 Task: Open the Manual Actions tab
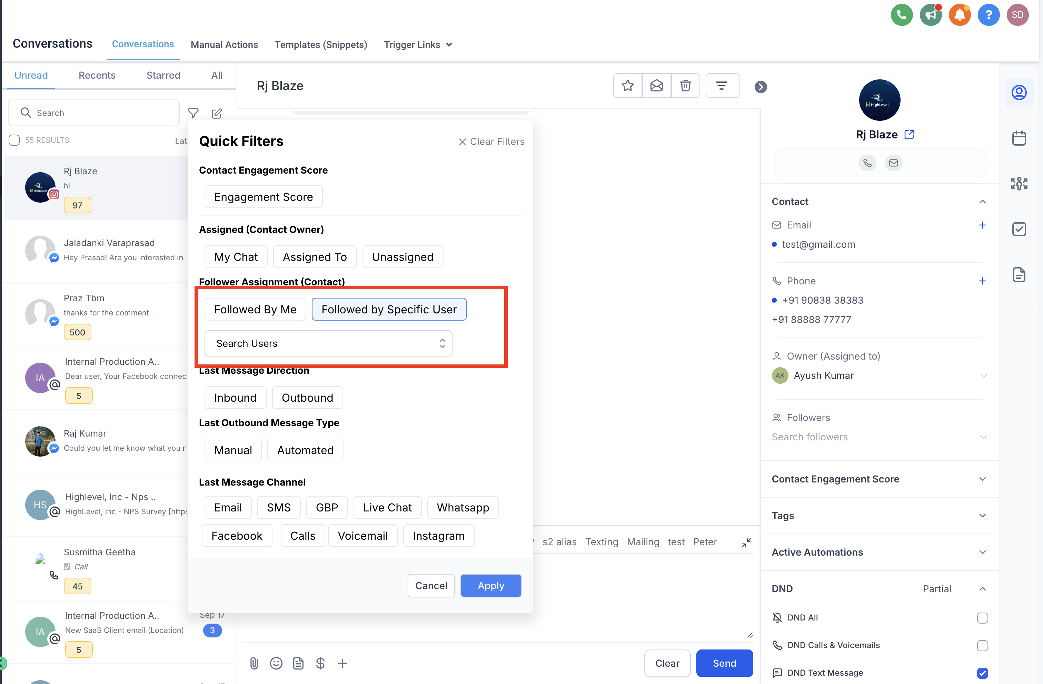tap(224, 44)
